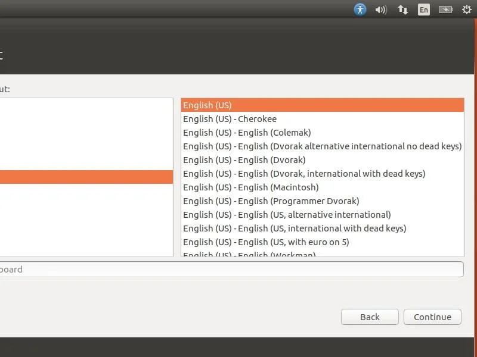Open the battery status indicator
This screenshot has width=477, height=357.
(x=445, y=10)
